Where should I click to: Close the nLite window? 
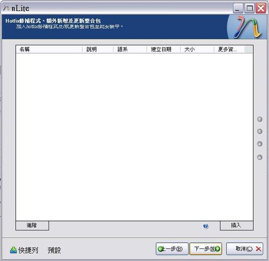coord(261,8)
